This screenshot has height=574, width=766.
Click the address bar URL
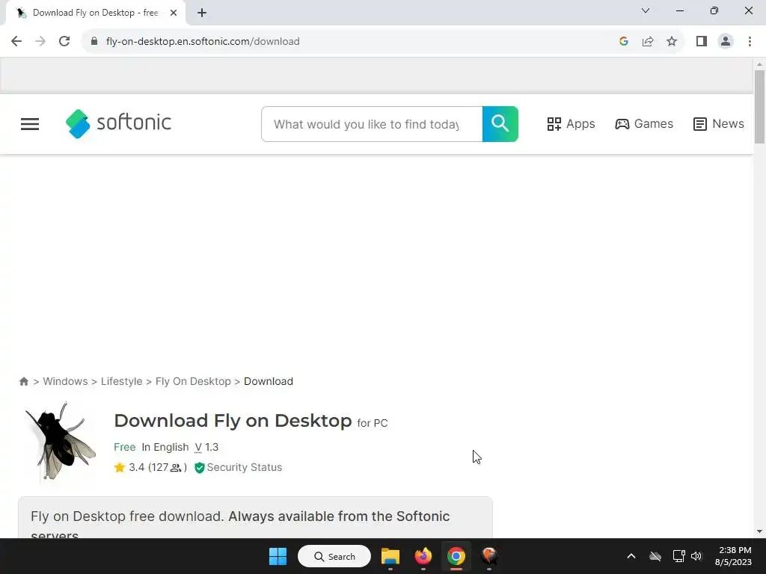(x=203, y=42)
